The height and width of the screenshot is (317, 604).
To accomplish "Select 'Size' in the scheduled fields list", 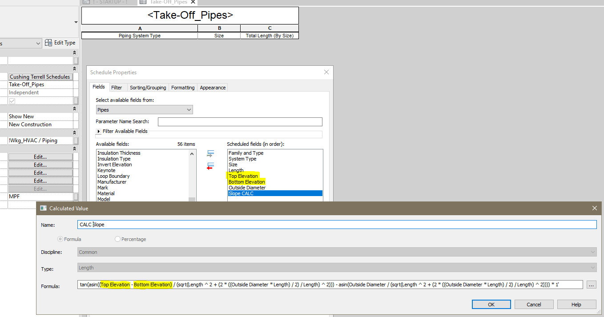I will point(233,165).
